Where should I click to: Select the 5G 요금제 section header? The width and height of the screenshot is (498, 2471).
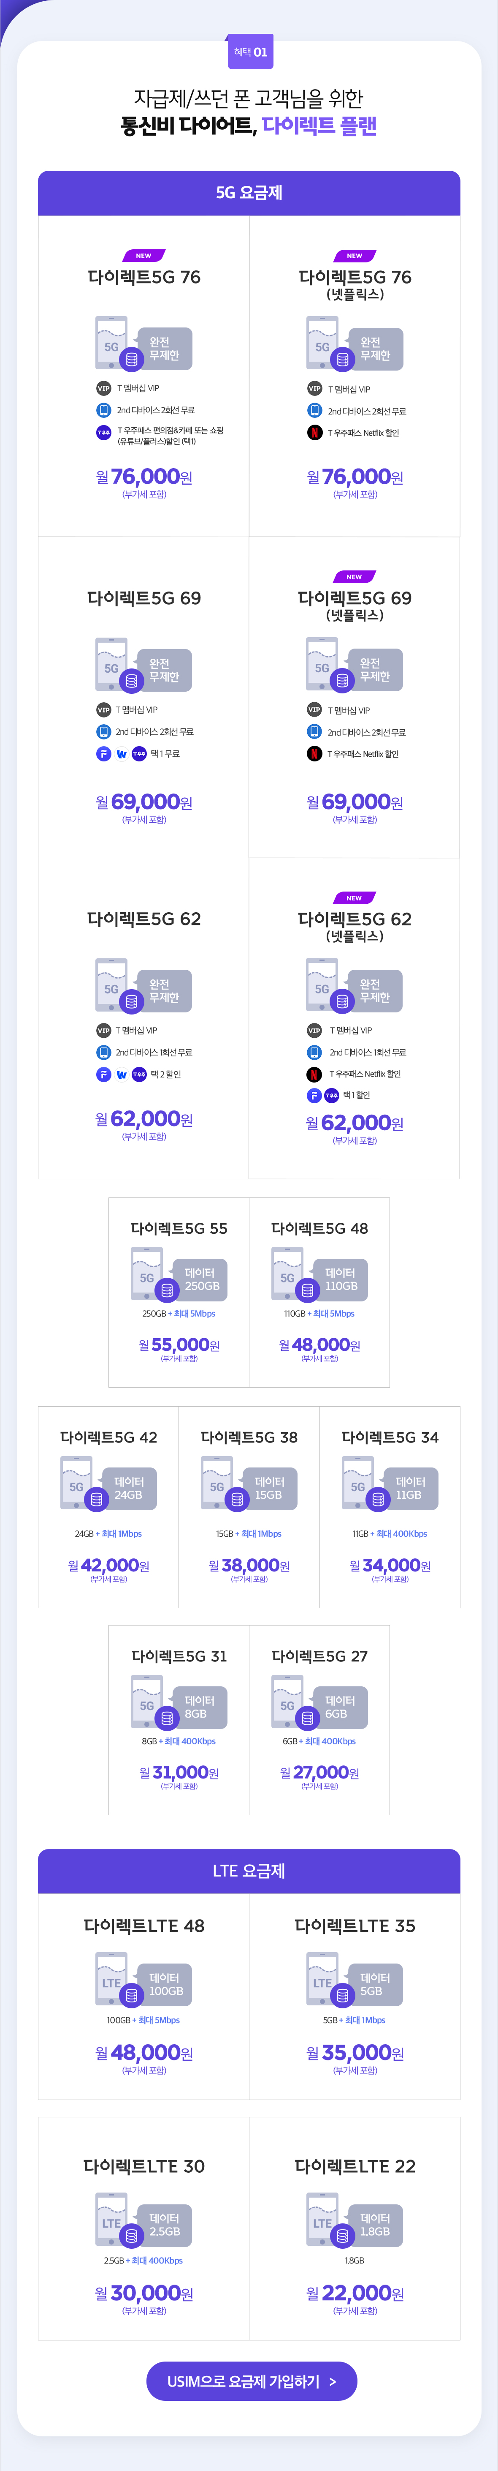(x=249, y=193)
